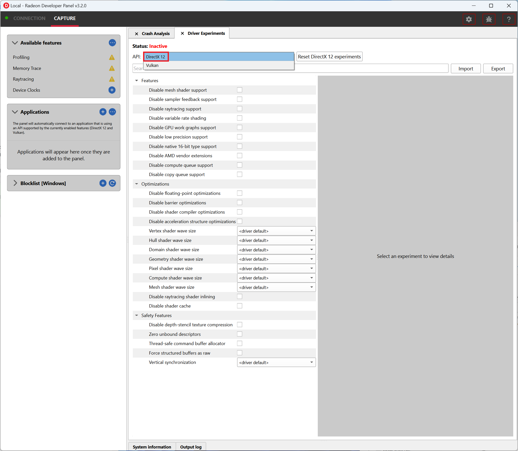The width and height of the screenshot is (518, 451).
Task: Open the bug report icon
Action: click(489, 19)
